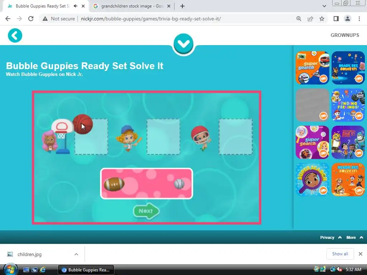This screenshot has width=367, height=275.
Task: Switch to grandchildren stock image Google tab
Action: click(x=132, y=6)
